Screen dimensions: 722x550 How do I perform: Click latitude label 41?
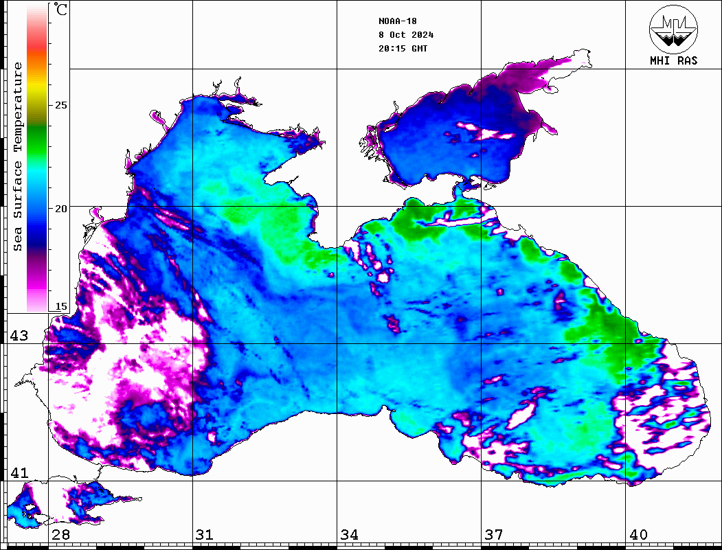point(19,472)
